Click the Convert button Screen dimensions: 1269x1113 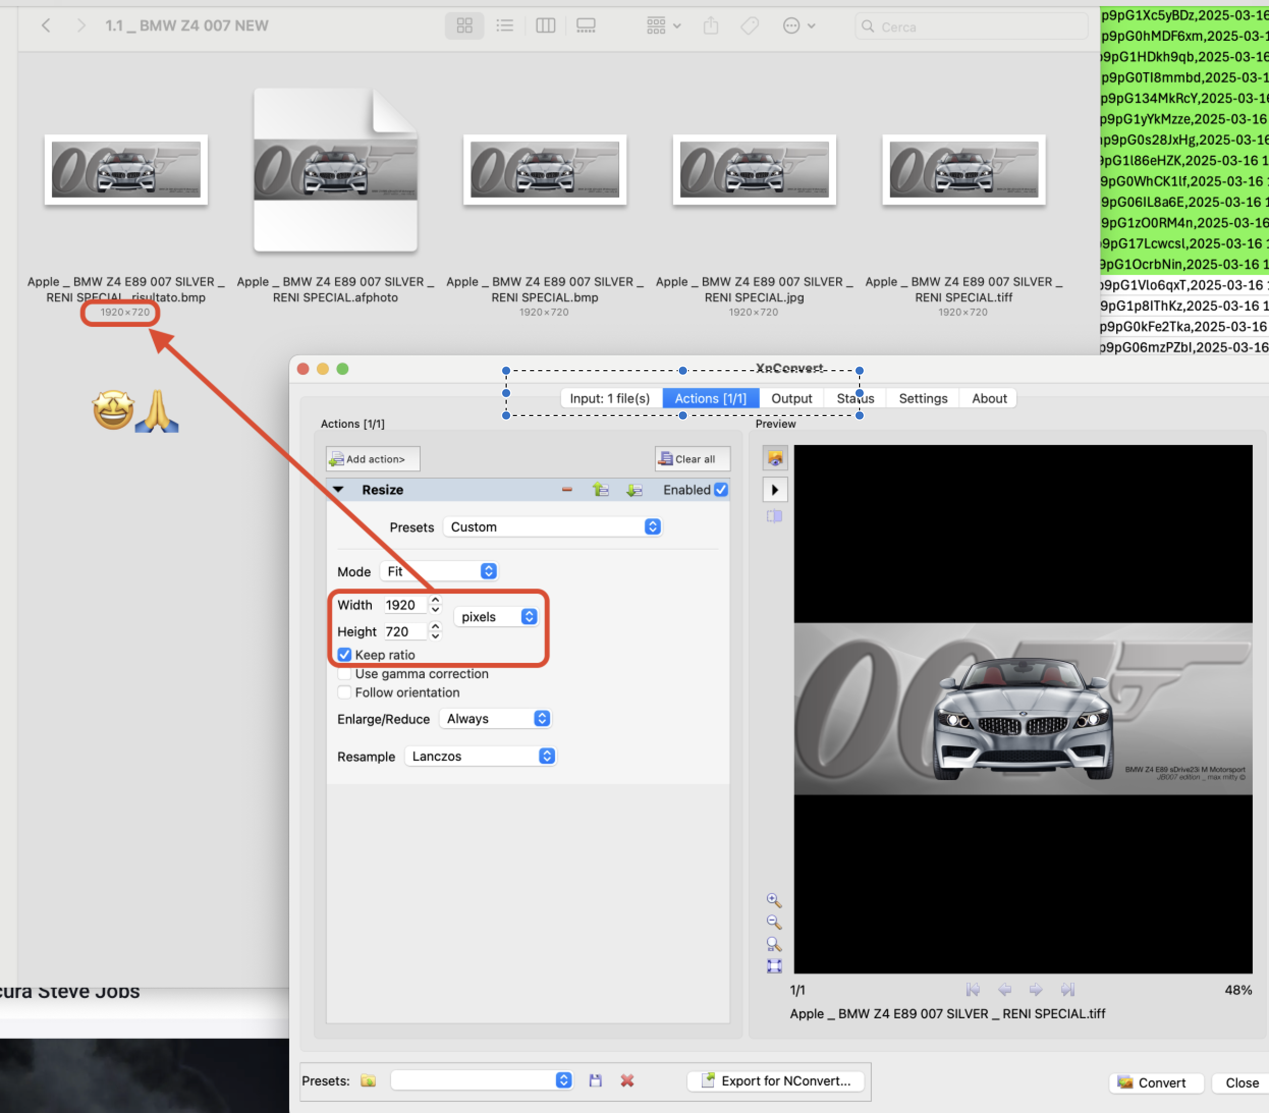1155,1082
